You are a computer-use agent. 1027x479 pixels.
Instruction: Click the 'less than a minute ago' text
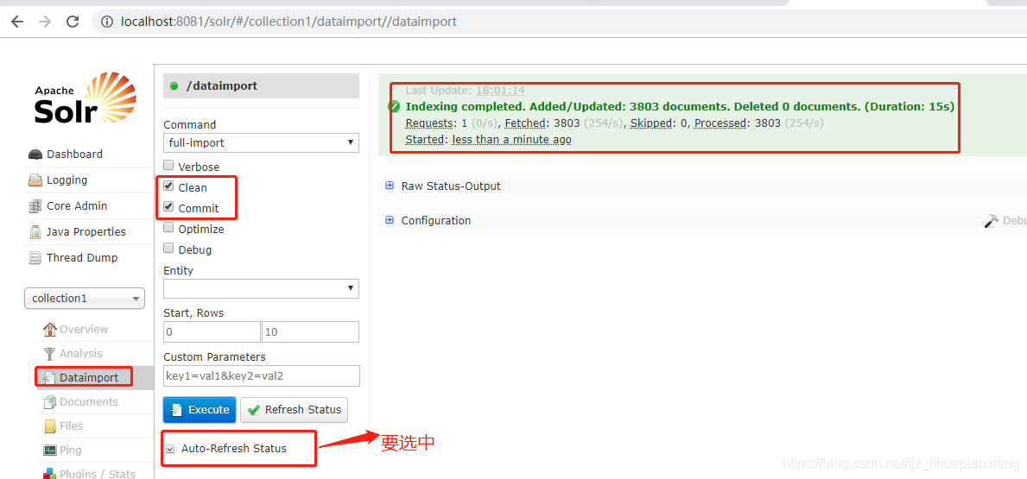[511, 139]
